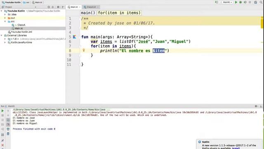The height and width of the screenshot is (149, 264).
Task: Click the 'El nombre es Miguel' output line
Action: click(x=25, y=123)
